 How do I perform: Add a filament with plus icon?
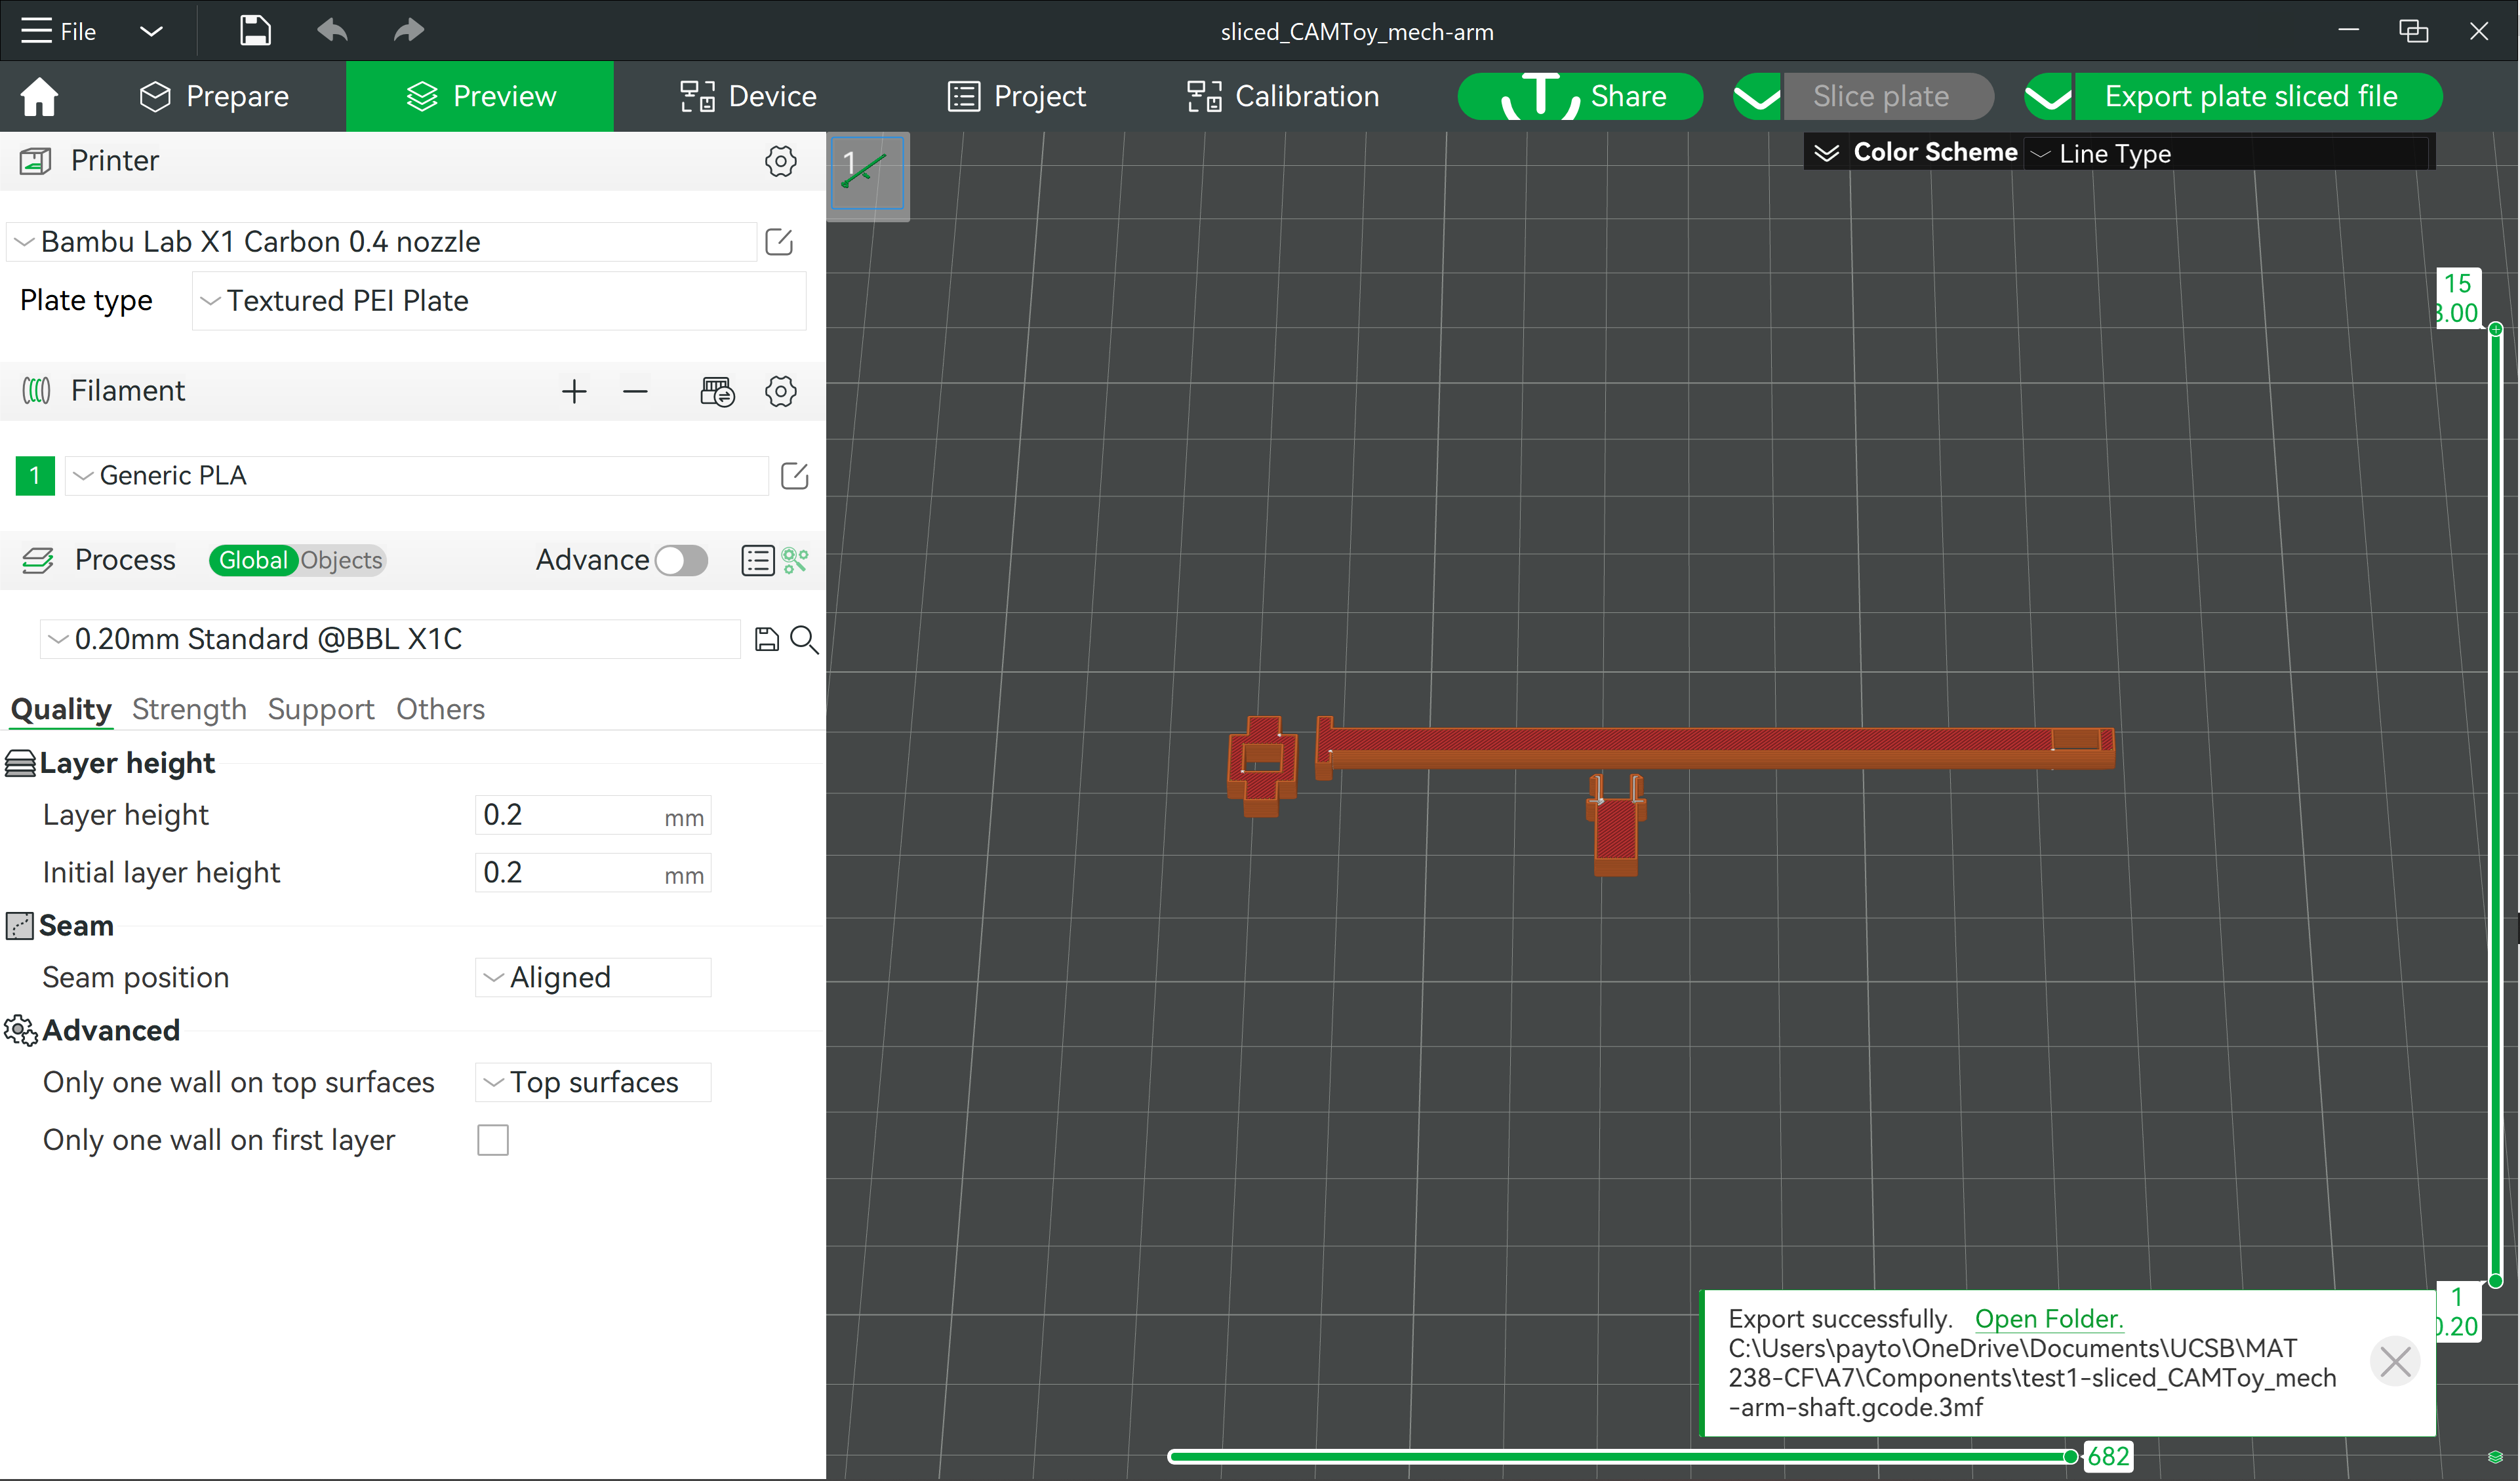[x=574, y=391]
